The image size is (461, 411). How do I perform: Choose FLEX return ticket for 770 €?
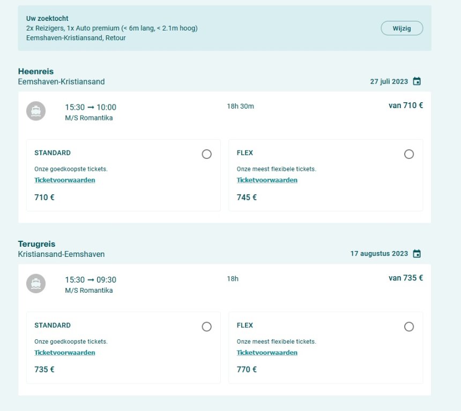pos(409,326)
